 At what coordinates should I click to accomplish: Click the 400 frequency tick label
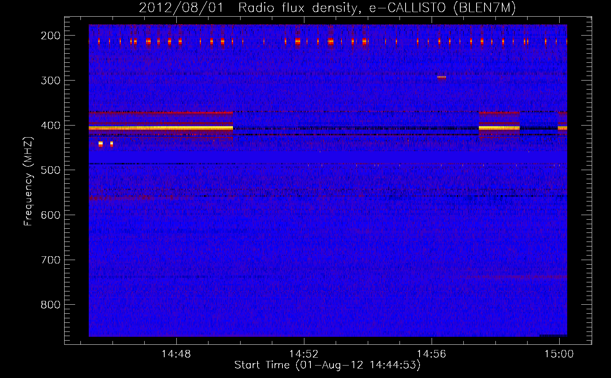point(51,125)
